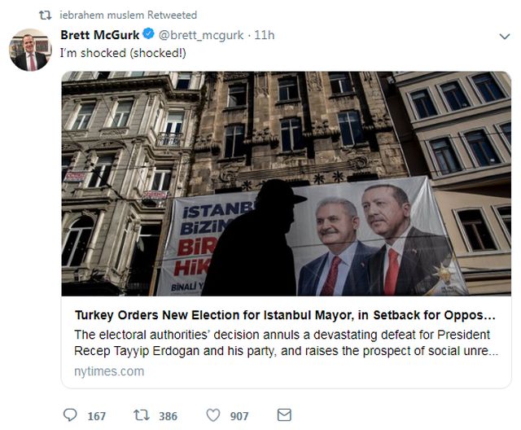Image resolution: width=521 pixels, height=430 pixels.
Task: Click the article summary about electoral authorities' decision
Action: click(x=286, y=343)
